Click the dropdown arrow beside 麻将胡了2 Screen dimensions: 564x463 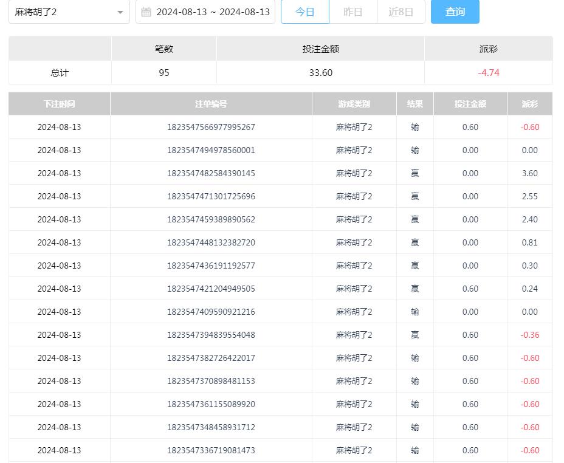120,12
